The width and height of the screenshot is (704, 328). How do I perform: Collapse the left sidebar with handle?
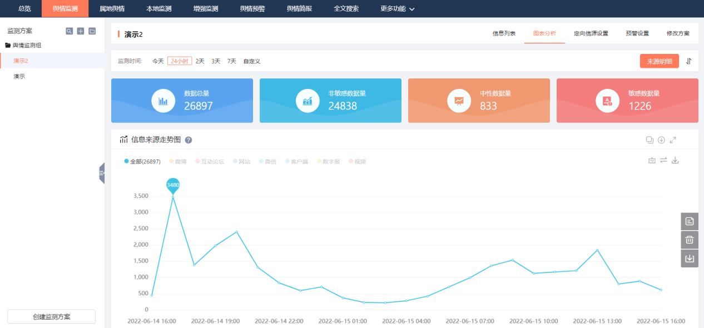(x=102, y=173)
